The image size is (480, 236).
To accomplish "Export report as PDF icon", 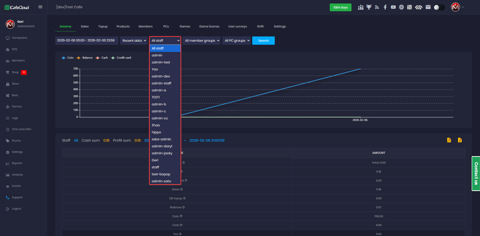I will 449,140.
